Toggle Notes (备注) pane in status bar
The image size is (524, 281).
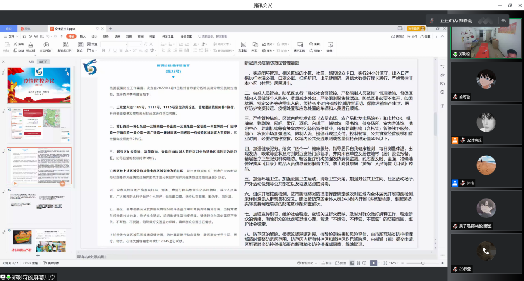coord(327,263)
